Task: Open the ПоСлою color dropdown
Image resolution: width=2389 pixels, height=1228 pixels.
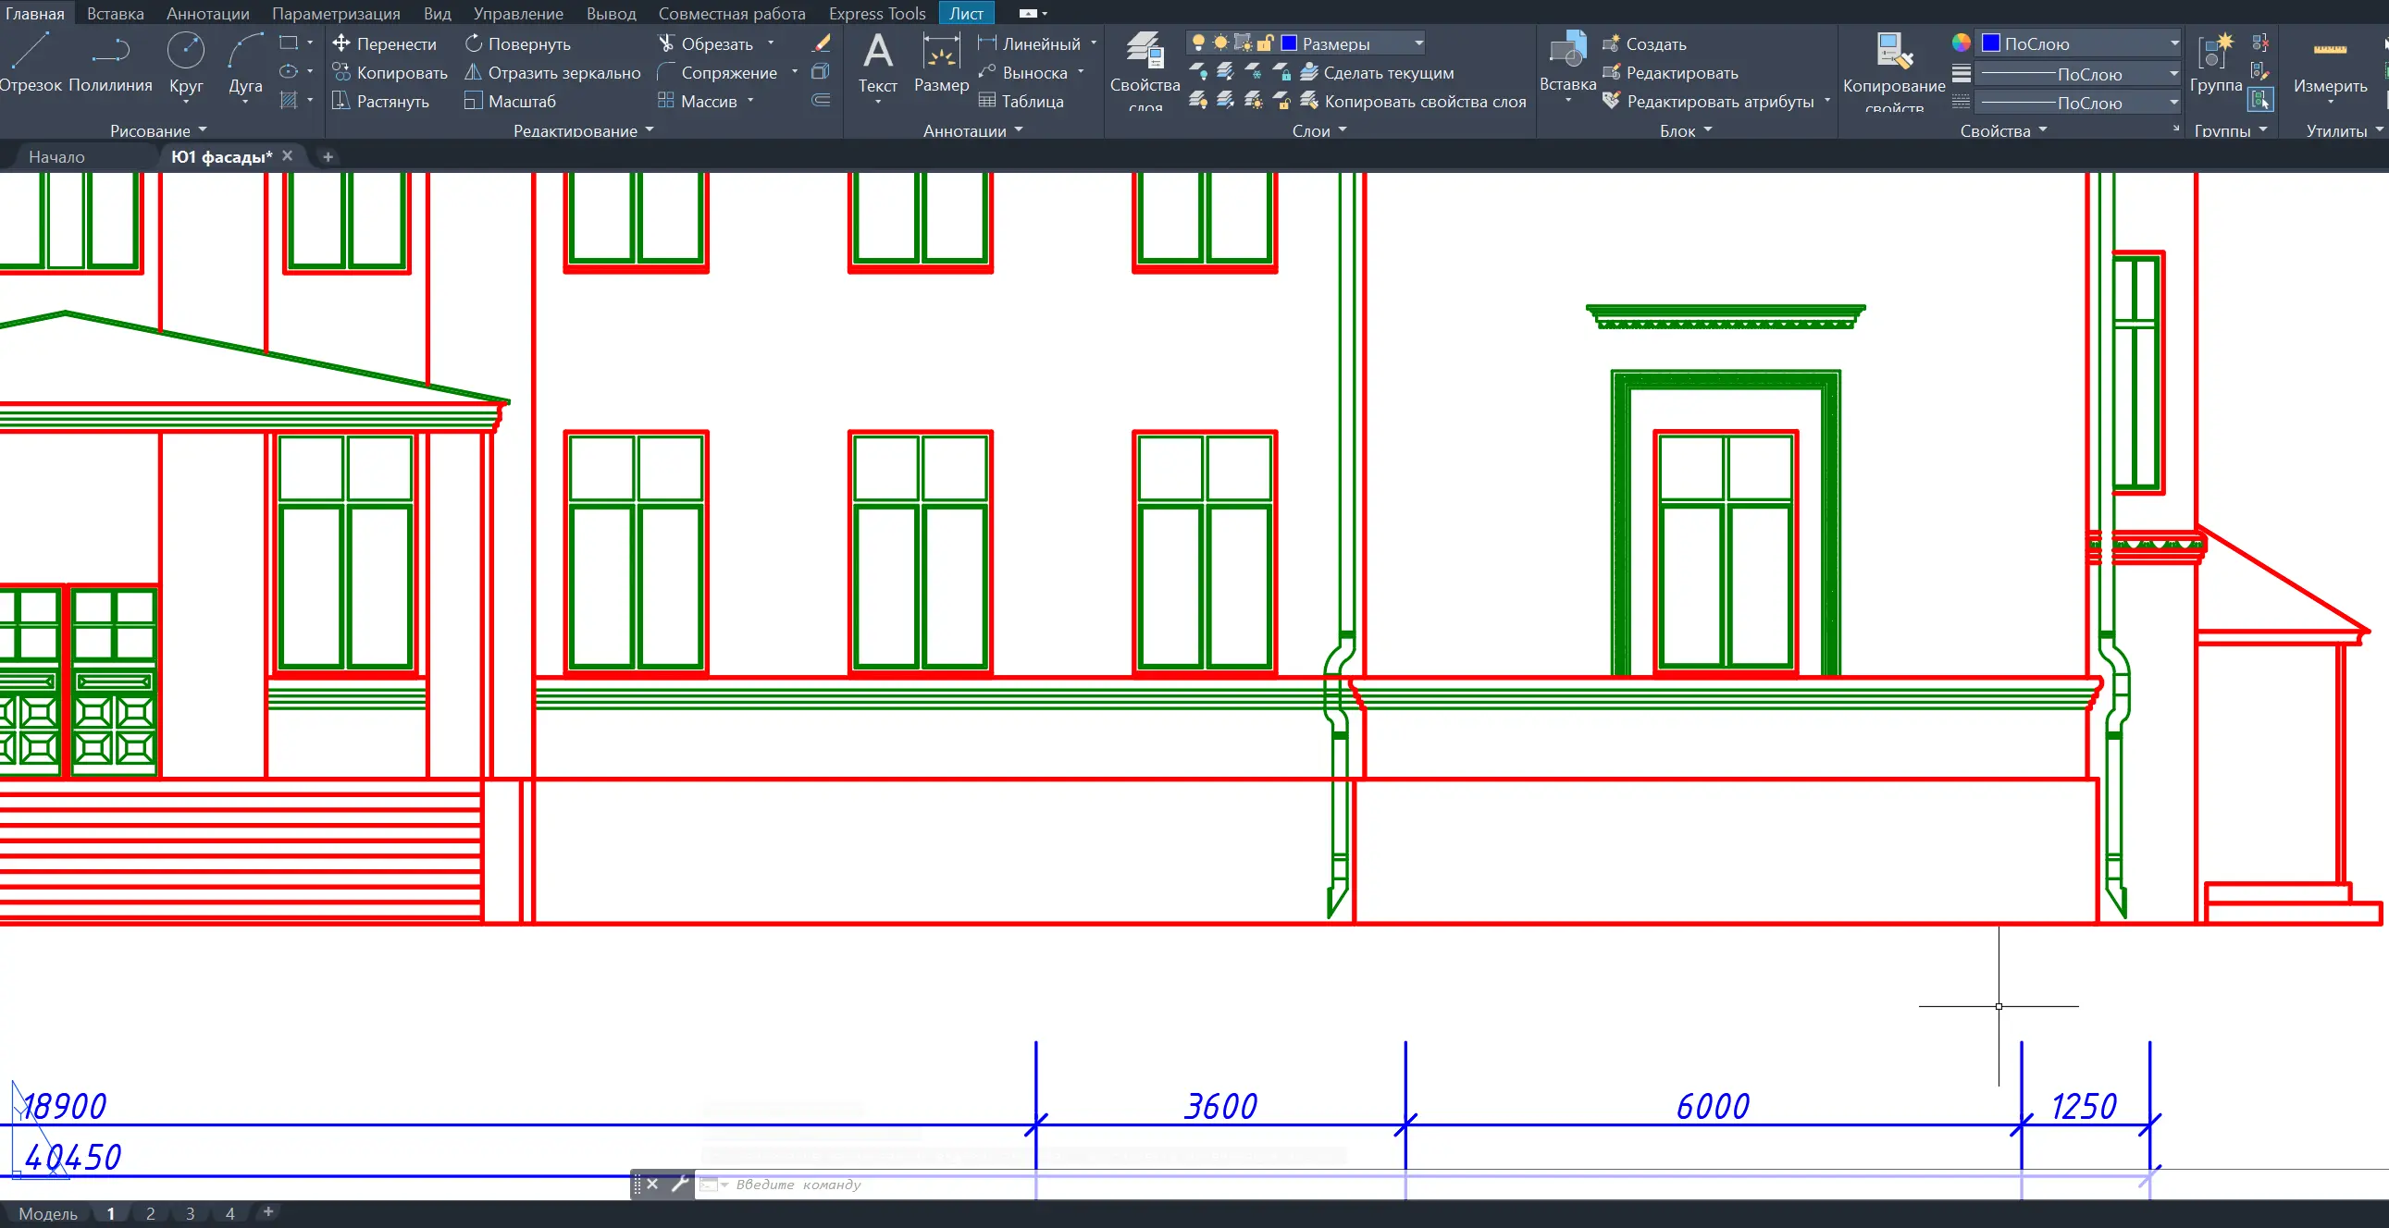Action: 2172,43
